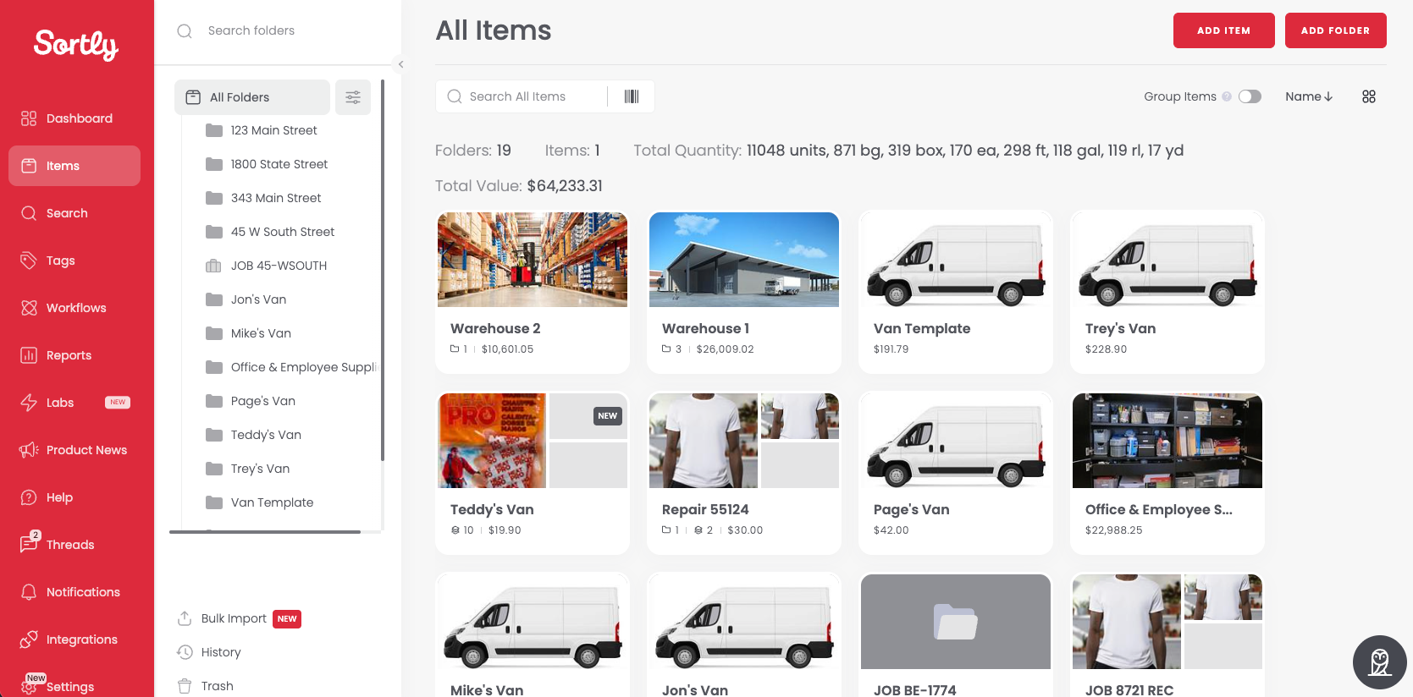
Task: Select the All Folders root item
Action: click(252, 97)
